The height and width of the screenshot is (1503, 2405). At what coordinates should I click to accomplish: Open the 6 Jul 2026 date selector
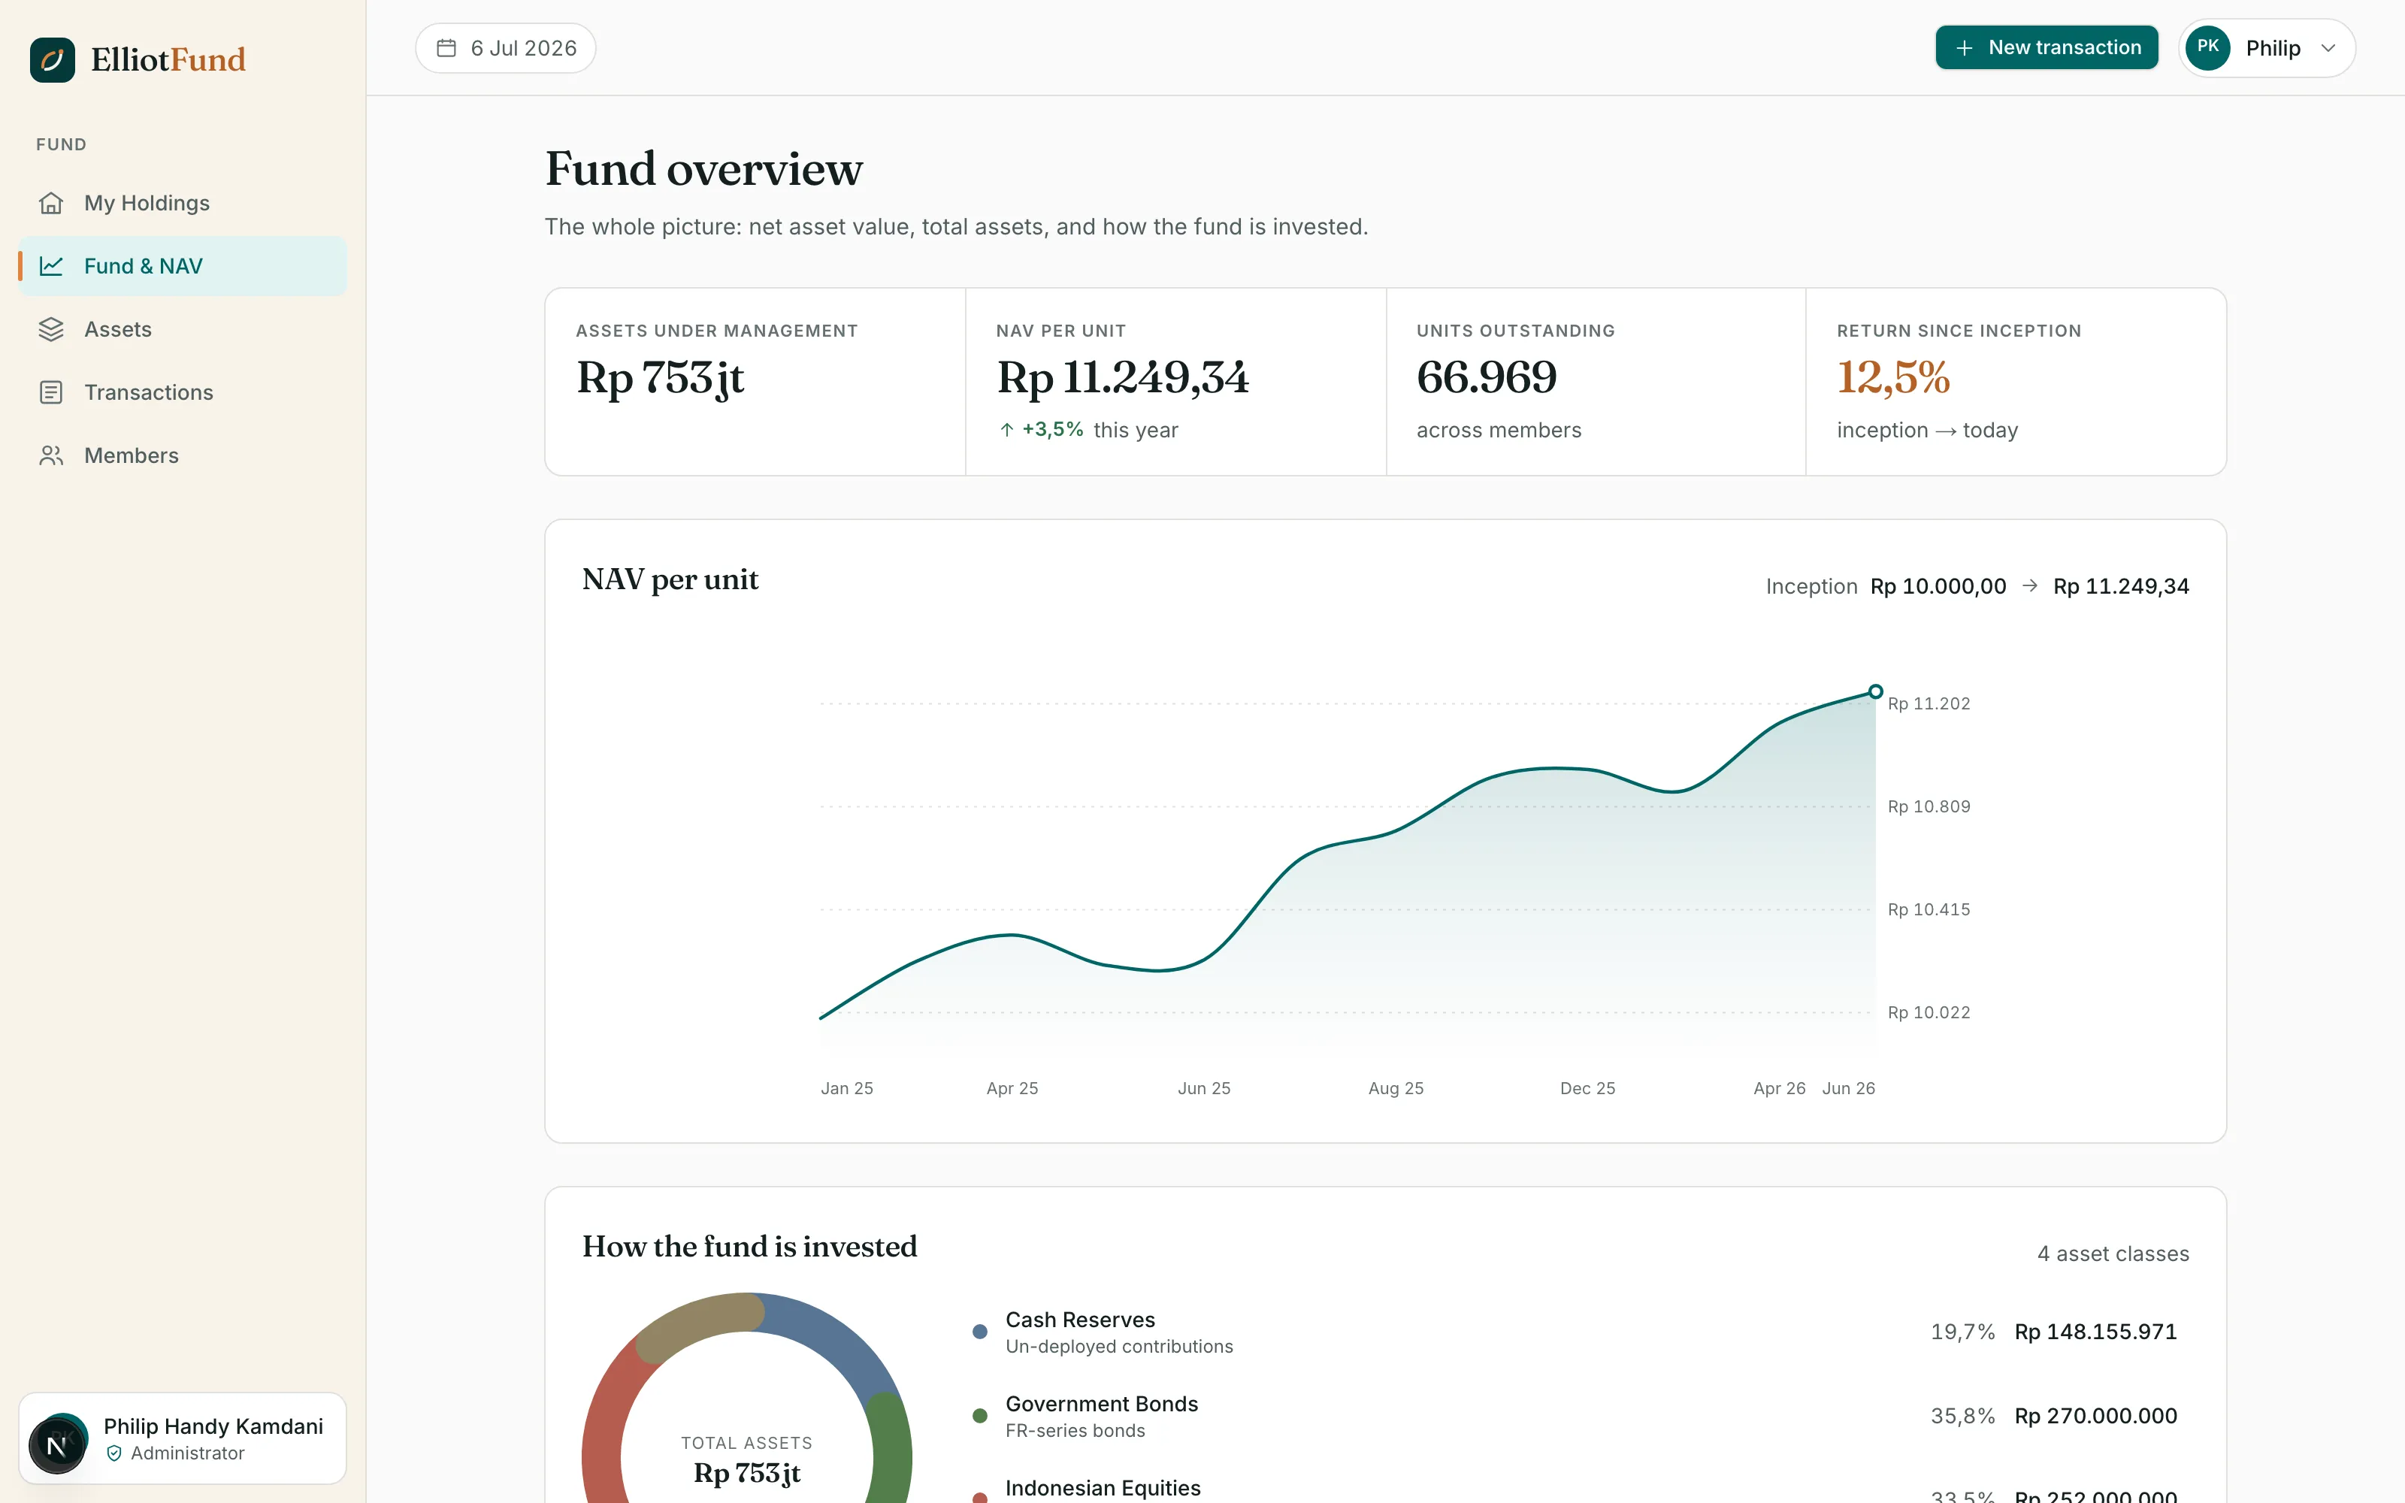(x=505, y=47)
